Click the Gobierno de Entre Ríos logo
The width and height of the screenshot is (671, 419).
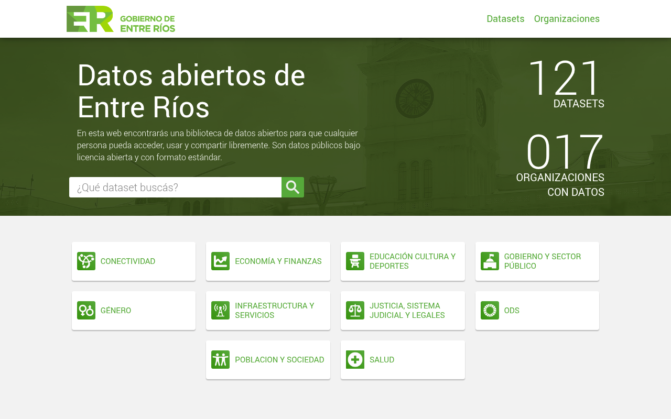tap(121, 19)
